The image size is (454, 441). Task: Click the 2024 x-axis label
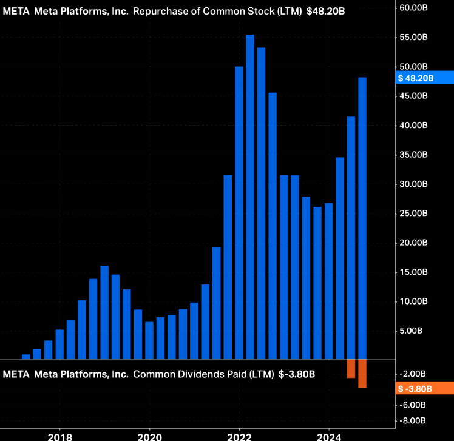pos(329,436)
